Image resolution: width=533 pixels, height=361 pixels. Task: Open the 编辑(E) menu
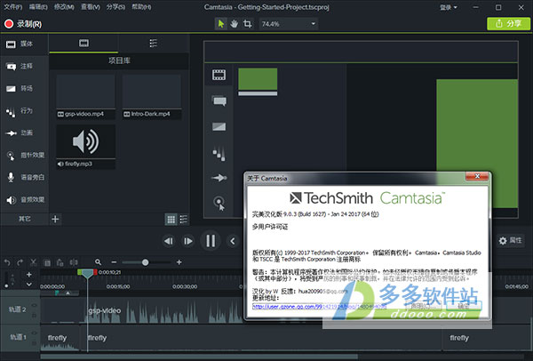pyautogui.click(x=38, y=7)
